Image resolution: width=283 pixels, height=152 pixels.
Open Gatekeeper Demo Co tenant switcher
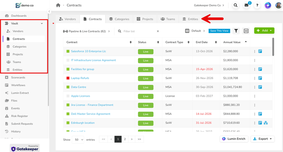(209, 5)
